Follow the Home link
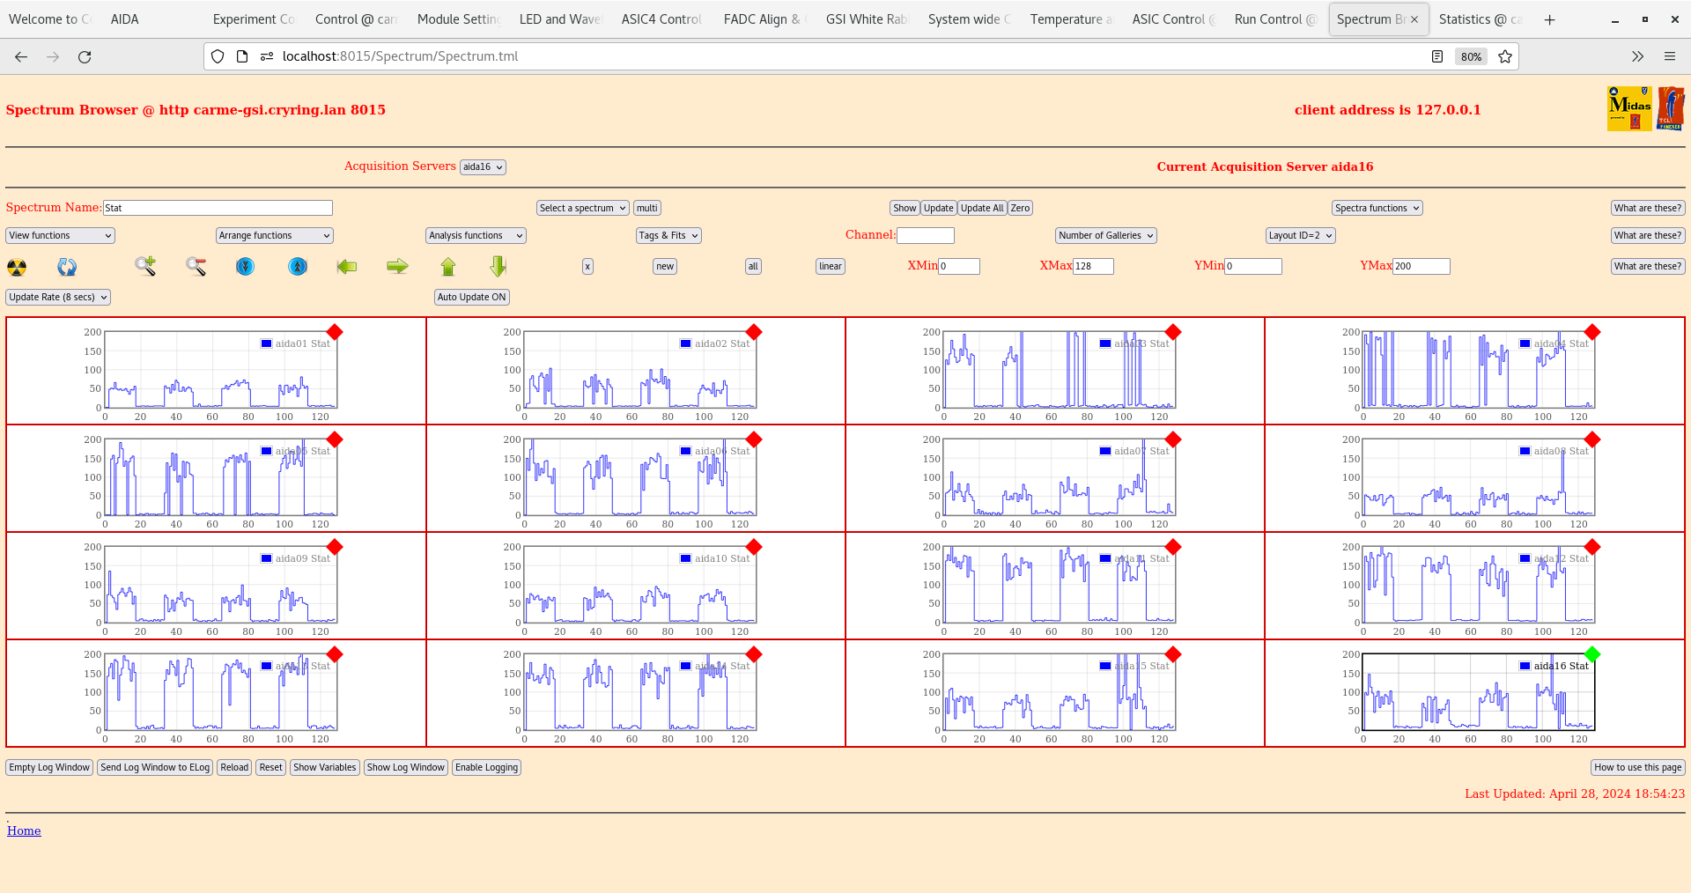The width and height of the screenshot is (1691, 893). [24, 830]
